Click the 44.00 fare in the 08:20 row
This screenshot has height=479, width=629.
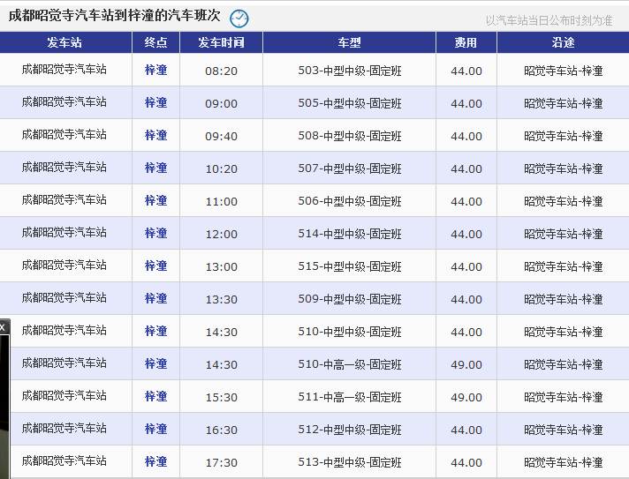point(466,71)
